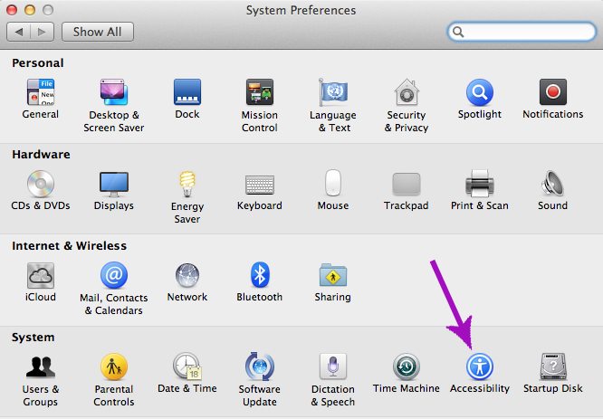Close the System Preferences window
603x419 pixels.
tap(12, 10)
